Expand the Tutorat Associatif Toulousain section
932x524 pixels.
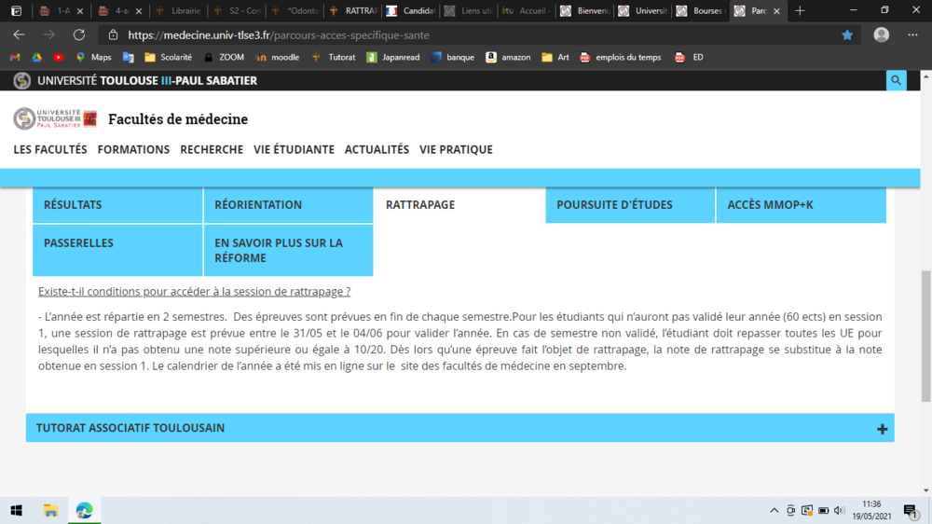coord(882,429)
